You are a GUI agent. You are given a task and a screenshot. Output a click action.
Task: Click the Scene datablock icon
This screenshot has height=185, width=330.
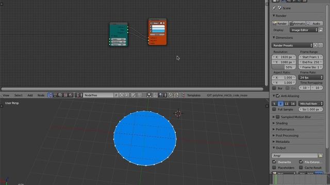coord(279,8)
